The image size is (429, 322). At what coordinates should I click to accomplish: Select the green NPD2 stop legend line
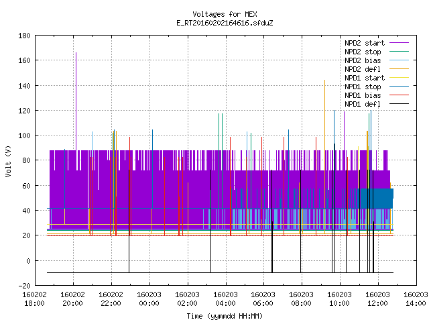coord(399,51)
